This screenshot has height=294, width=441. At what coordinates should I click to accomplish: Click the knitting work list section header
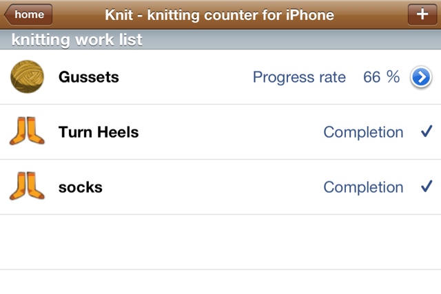tap(77, 40)
